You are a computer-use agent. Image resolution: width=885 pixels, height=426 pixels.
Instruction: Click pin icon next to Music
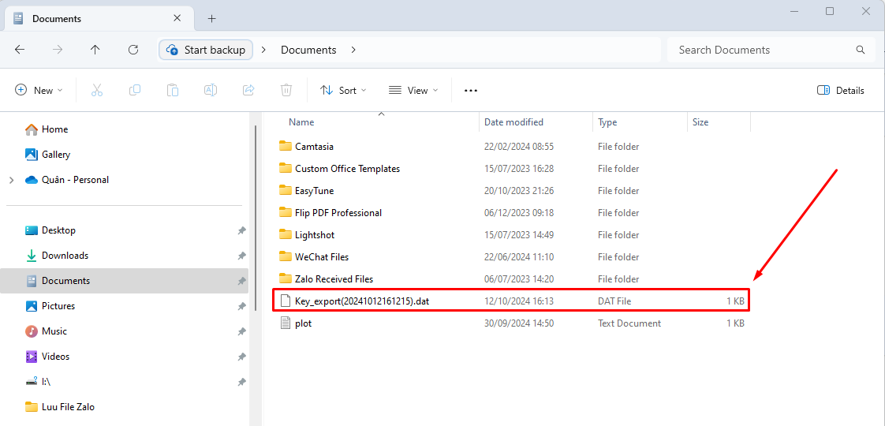(x=241, y=331)
